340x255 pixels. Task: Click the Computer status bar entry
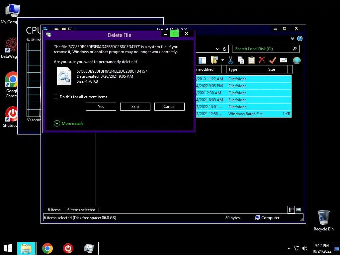[x=267, y=218]
